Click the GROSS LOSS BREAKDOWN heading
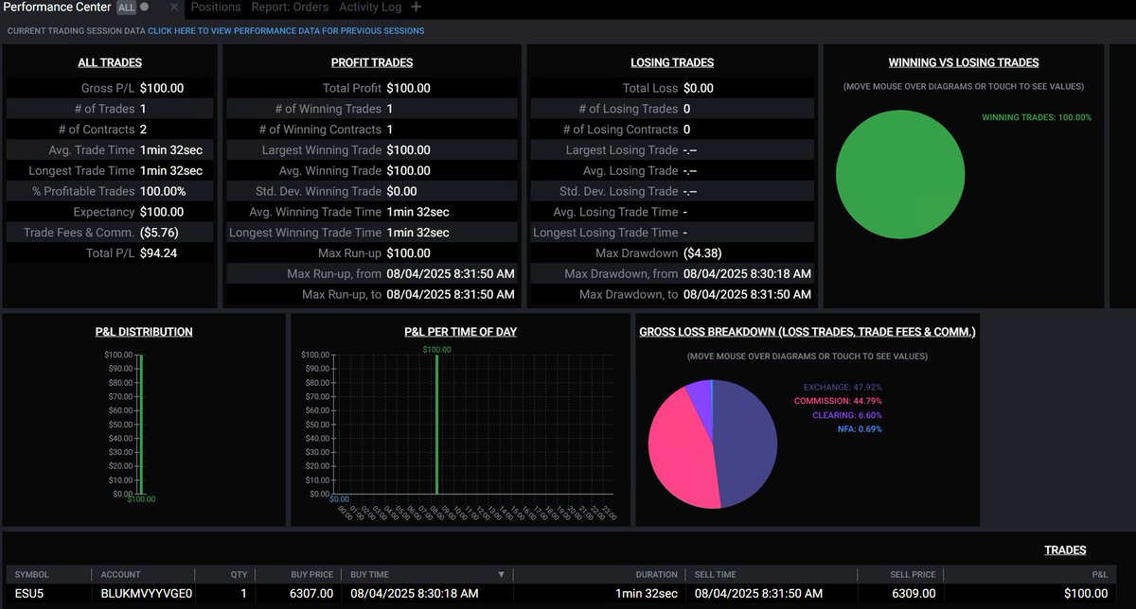Image resolution: width=1136 pixels, height=609 pixels. click(x=808, y=332)
